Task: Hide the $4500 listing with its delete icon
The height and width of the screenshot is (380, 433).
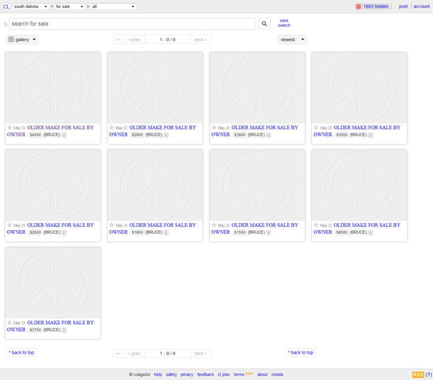Action: tap(64, 135)
